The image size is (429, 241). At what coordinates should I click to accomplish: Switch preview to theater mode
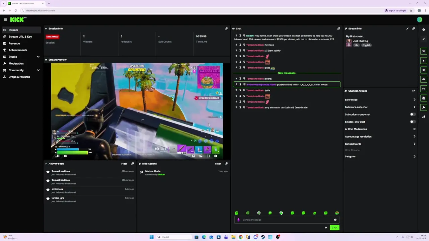coord(201,156)
